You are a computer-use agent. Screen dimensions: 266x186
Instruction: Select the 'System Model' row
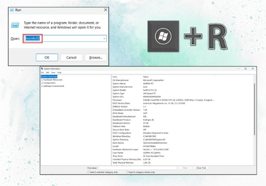183,90
